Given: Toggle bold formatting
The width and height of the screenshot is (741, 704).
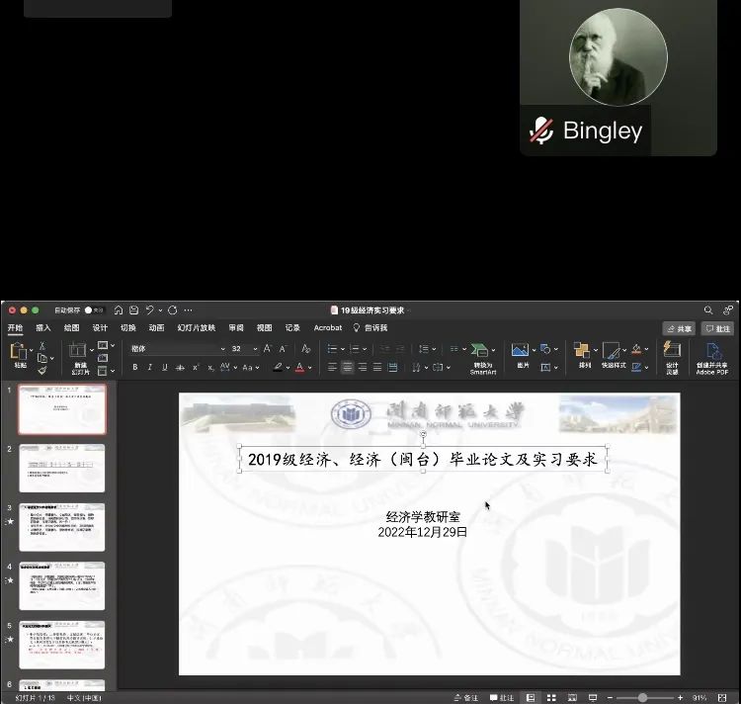Looking at the screenshot, I should (x=135, y=367).
